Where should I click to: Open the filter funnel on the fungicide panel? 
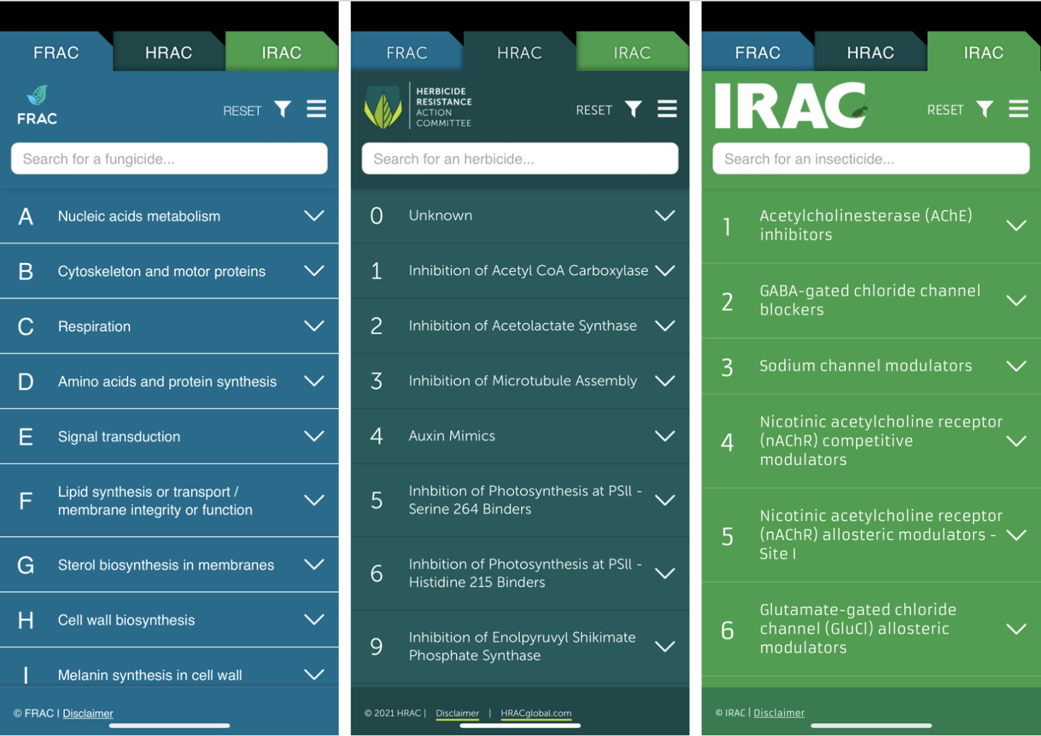[x=283, y=109]
